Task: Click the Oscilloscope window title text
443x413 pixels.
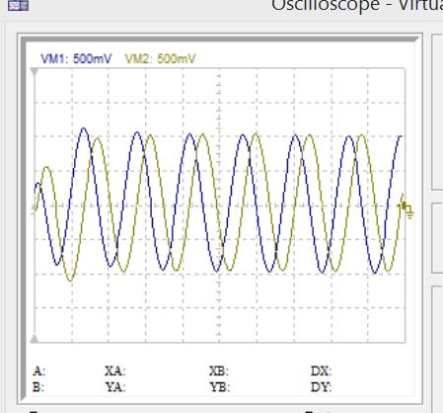Action: coord(357,5)
